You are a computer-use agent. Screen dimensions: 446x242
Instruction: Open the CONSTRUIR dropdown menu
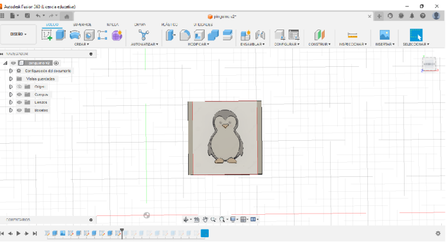pos(319,44)
